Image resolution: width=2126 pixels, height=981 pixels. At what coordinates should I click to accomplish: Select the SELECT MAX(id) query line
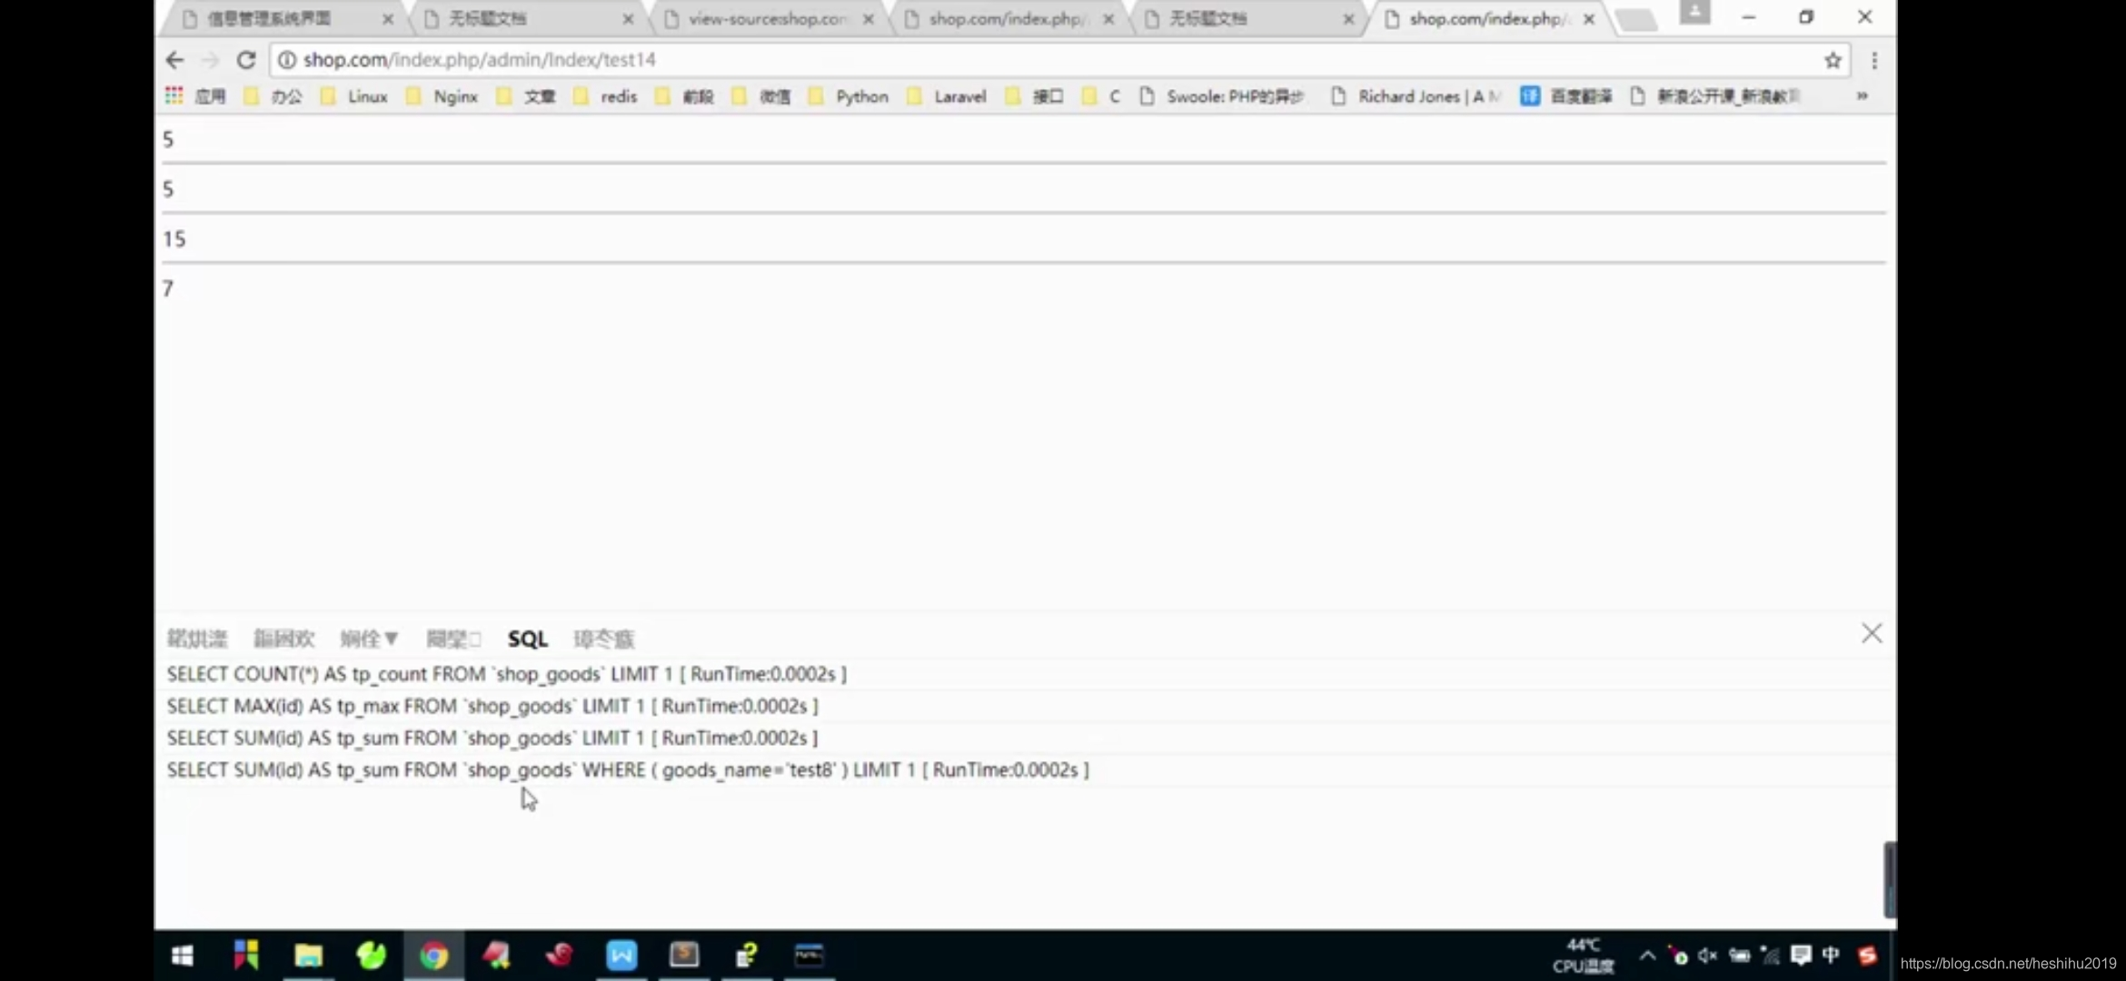492,706
